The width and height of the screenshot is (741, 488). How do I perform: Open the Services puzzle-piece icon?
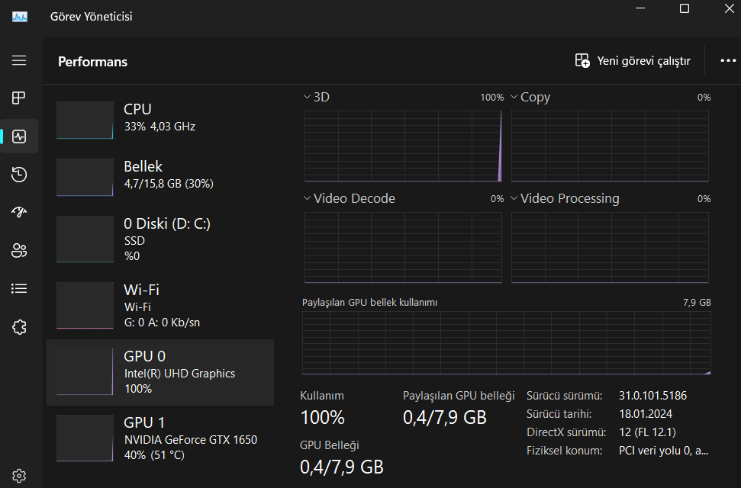(19, 327)
